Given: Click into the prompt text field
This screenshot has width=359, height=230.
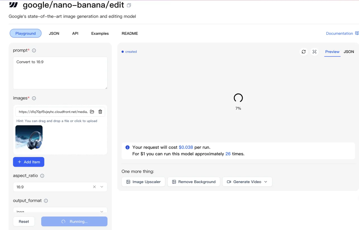Looking at the screenshot, I should tap(60, 73).
